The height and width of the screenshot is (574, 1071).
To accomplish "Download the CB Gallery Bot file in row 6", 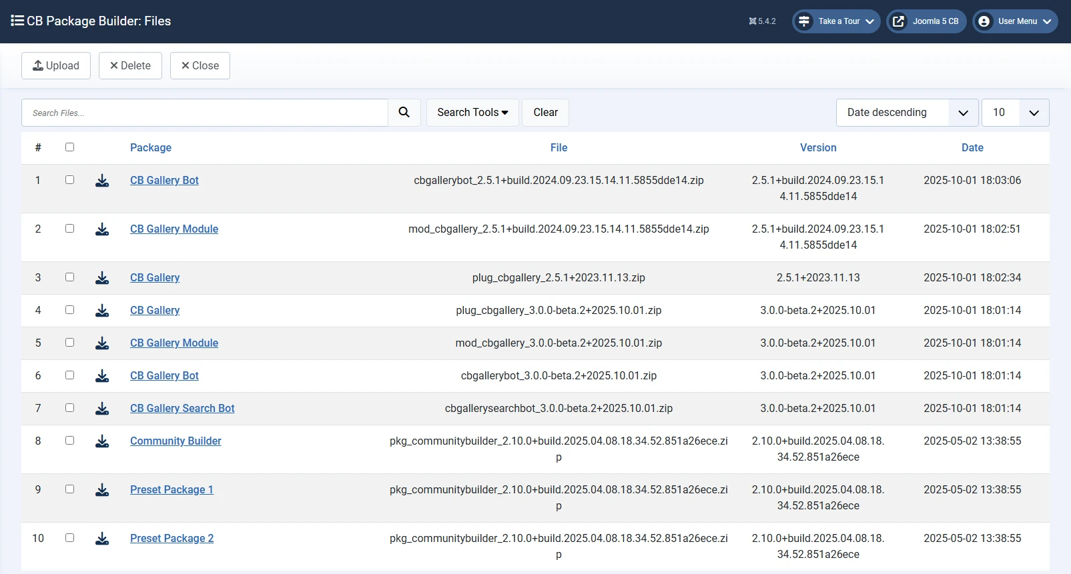I will [102, 376].
